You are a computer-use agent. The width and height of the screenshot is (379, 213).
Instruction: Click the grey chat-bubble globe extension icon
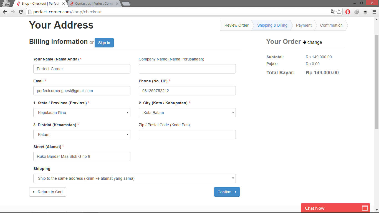point(357,12)
